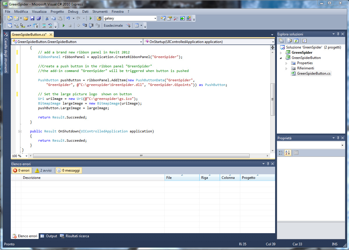Image resolution: width=349 pixels, height=250 pixels.
Task: Save the current file with the floppy icon
Action: click(32, 18)
